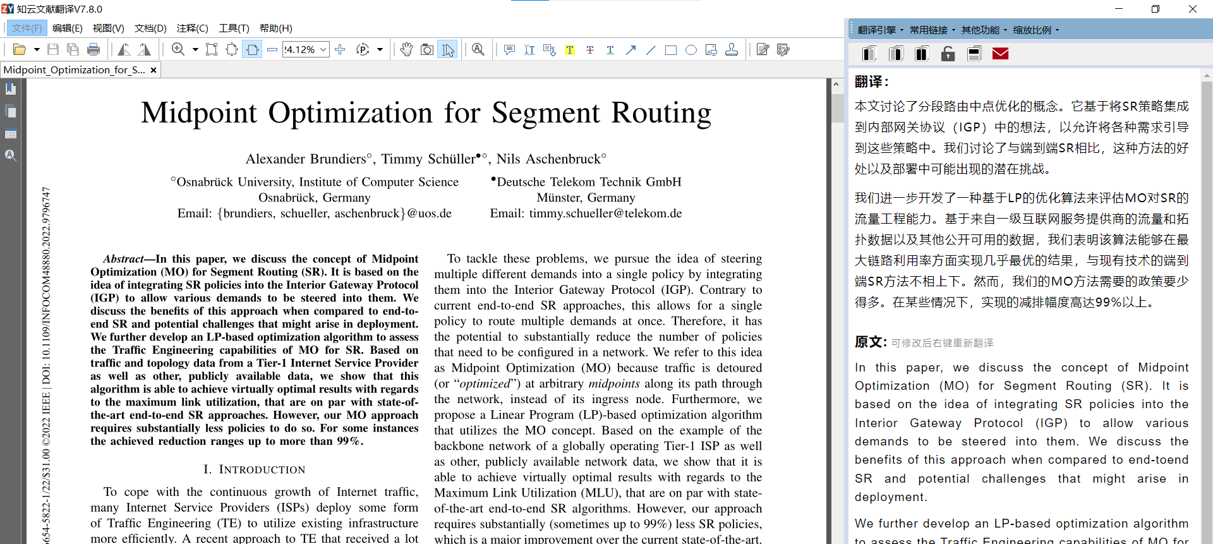Click the save all copies icon
This screenshot has height=544, width=1213.
[73, 50]
